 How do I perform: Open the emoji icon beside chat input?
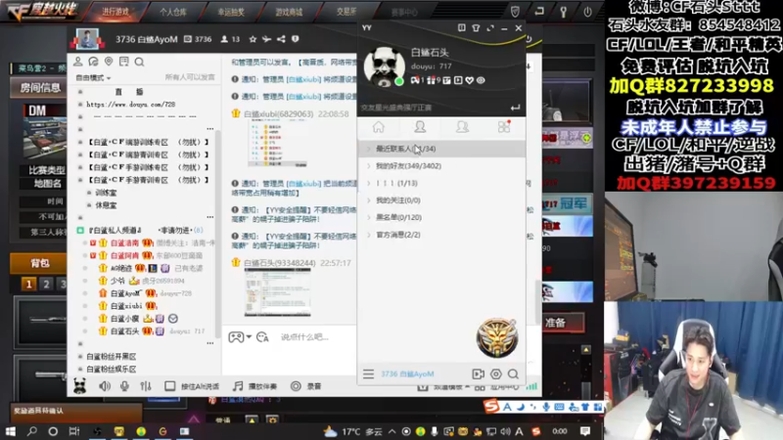point(262,337)
